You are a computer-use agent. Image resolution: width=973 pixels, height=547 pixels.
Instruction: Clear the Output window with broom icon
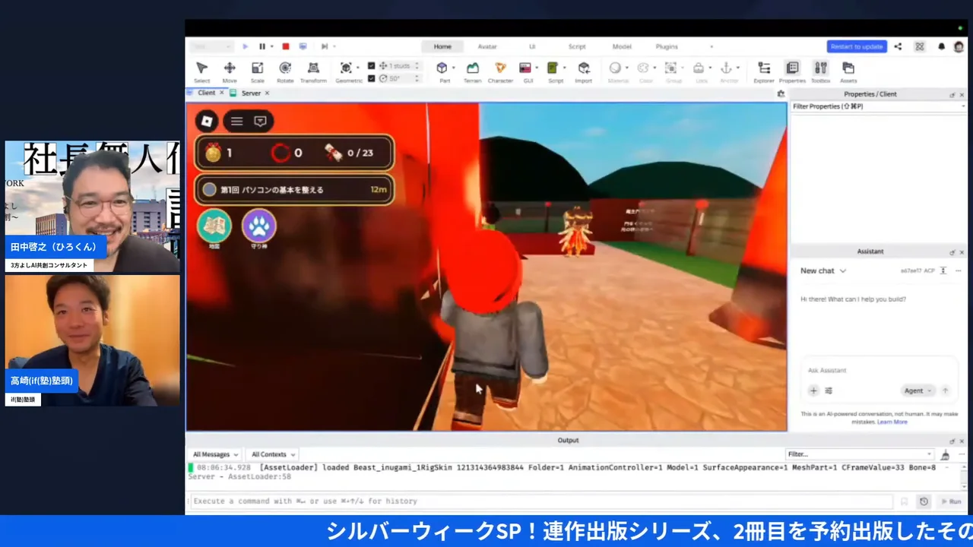click(x=945, y=454)
